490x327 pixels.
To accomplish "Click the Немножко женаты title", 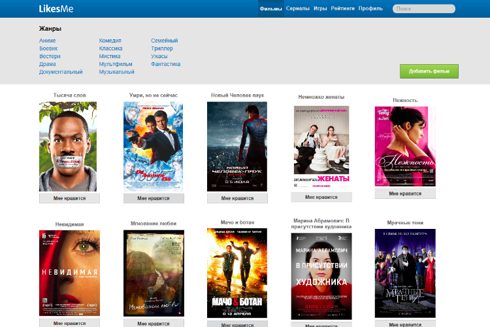I will click(321, 97).
